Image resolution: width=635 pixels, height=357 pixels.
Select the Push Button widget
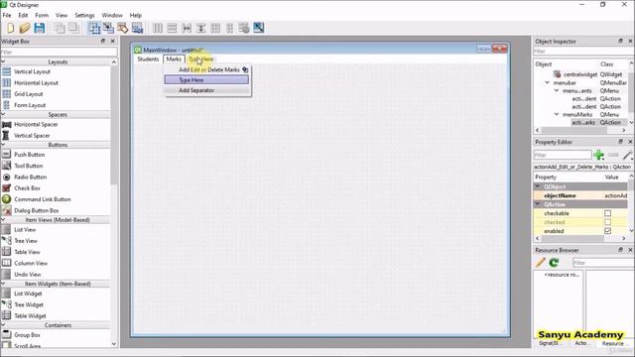coord(29,155)
